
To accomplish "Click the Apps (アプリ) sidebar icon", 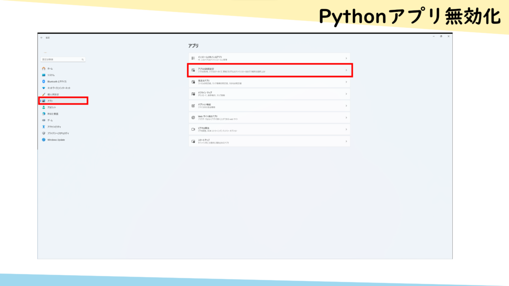I will coord(44,101).
